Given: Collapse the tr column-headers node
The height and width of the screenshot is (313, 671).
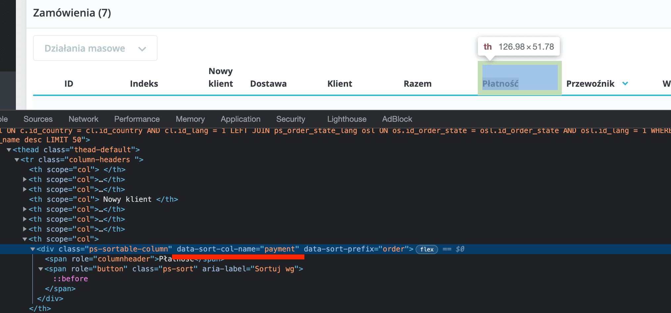Looking at the screenshot, I should 17,159.
